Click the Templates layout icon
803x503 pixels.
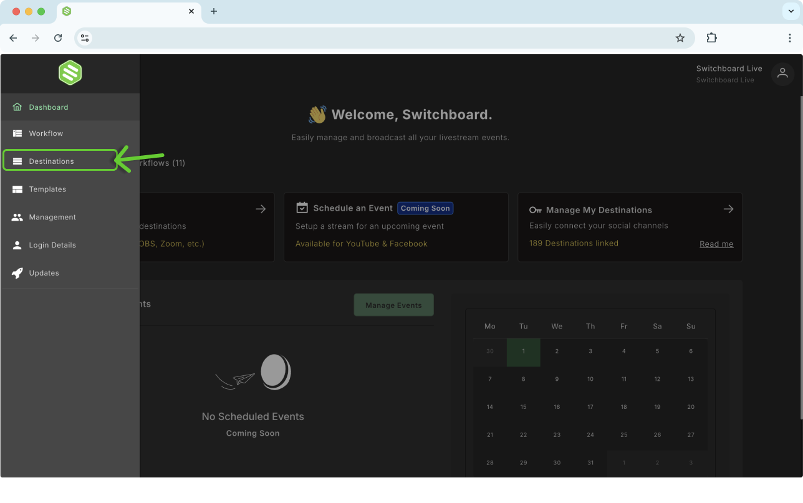17,189
